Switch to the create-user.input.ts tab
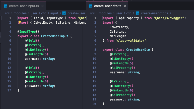The height and width of the screenshot is (109, 194). point(24,6)
